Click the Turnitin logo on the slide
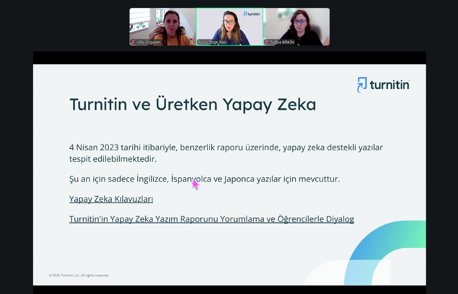 (383, 85)
